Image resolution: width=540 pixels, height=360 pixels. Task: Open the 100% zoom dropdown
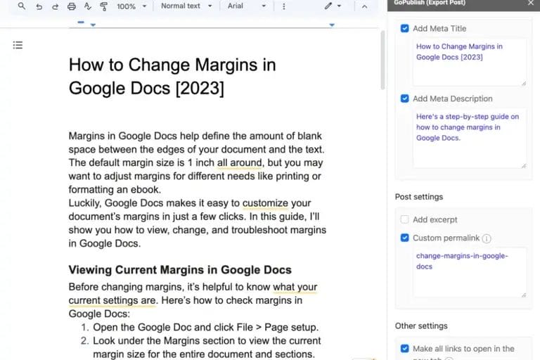(x=131, y=6)
